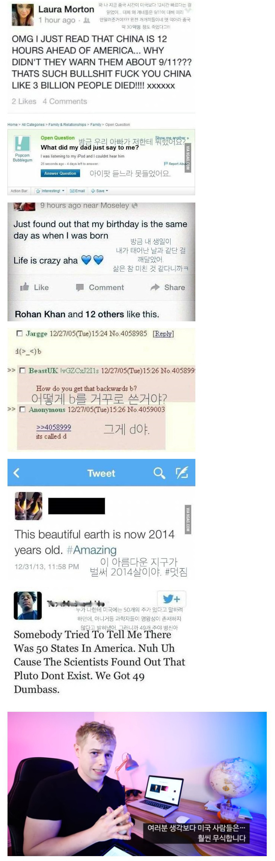This screenshot has width=275, height=861.
Task: Tap the back arrow in Tweet header
Action: 16,472
